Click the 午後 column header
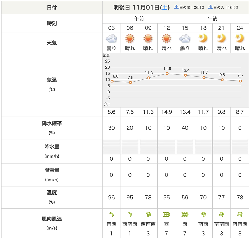Screen dimensions: 250x239 pyautogui.click(x=212, y=19)
